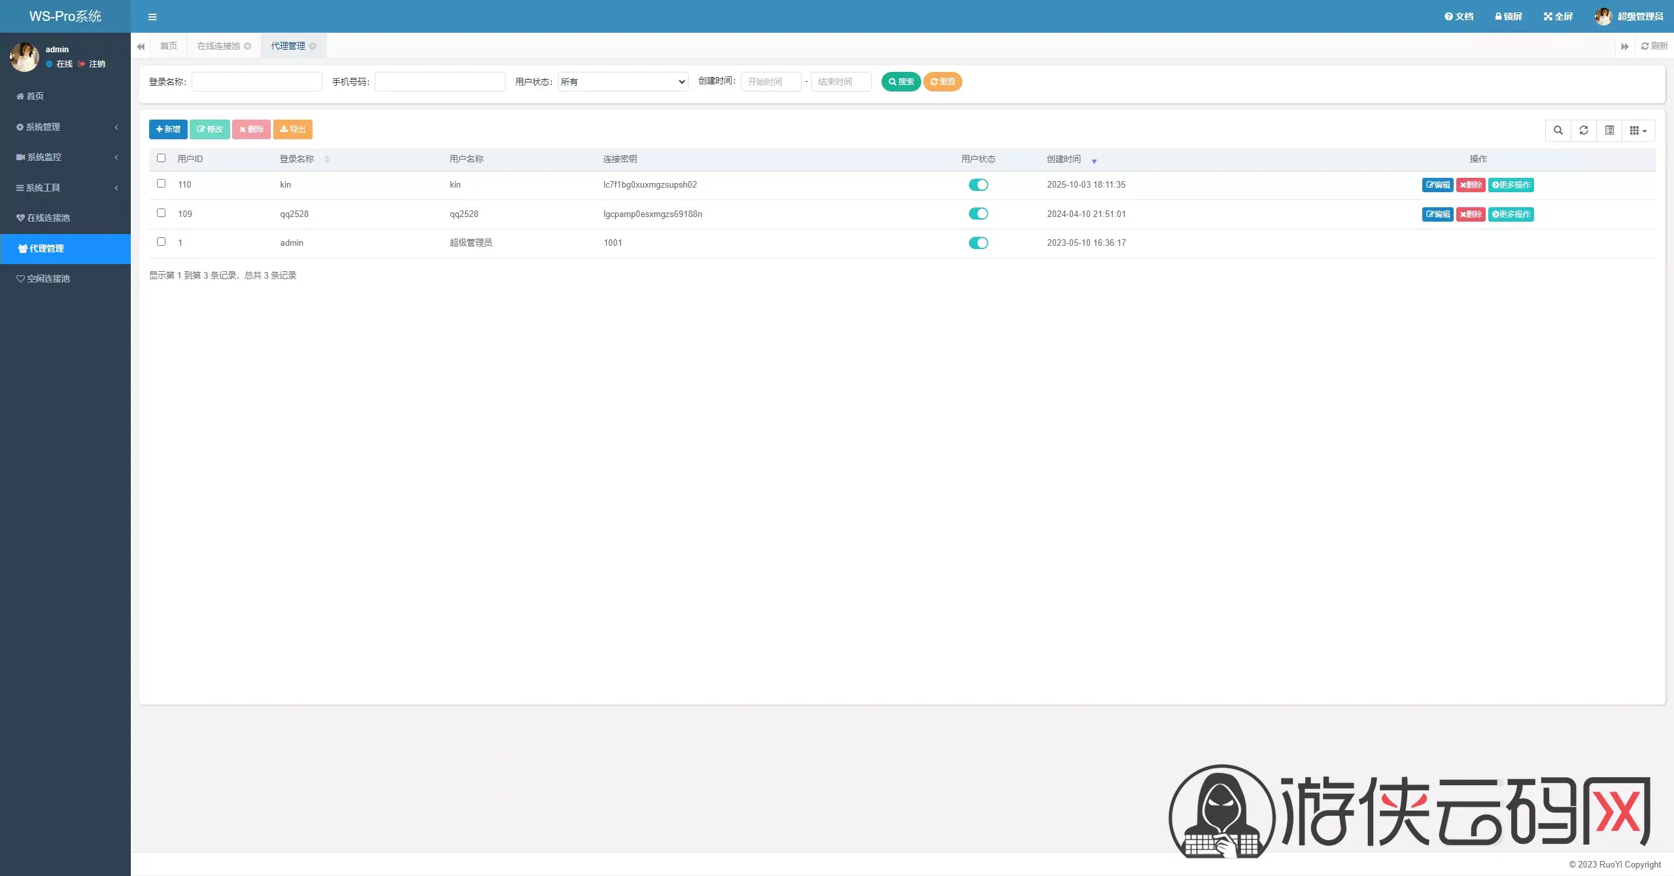The height and width of the screenshot is (876, 1674).
Task: Click the hamburger sidebar toggle icon
Action: (152, 17)
